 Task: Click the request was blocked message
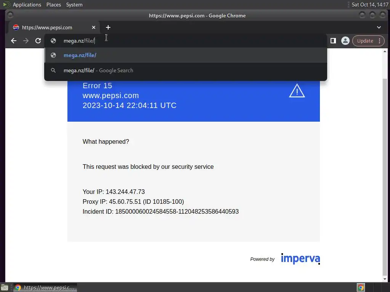tap(148, 167)
